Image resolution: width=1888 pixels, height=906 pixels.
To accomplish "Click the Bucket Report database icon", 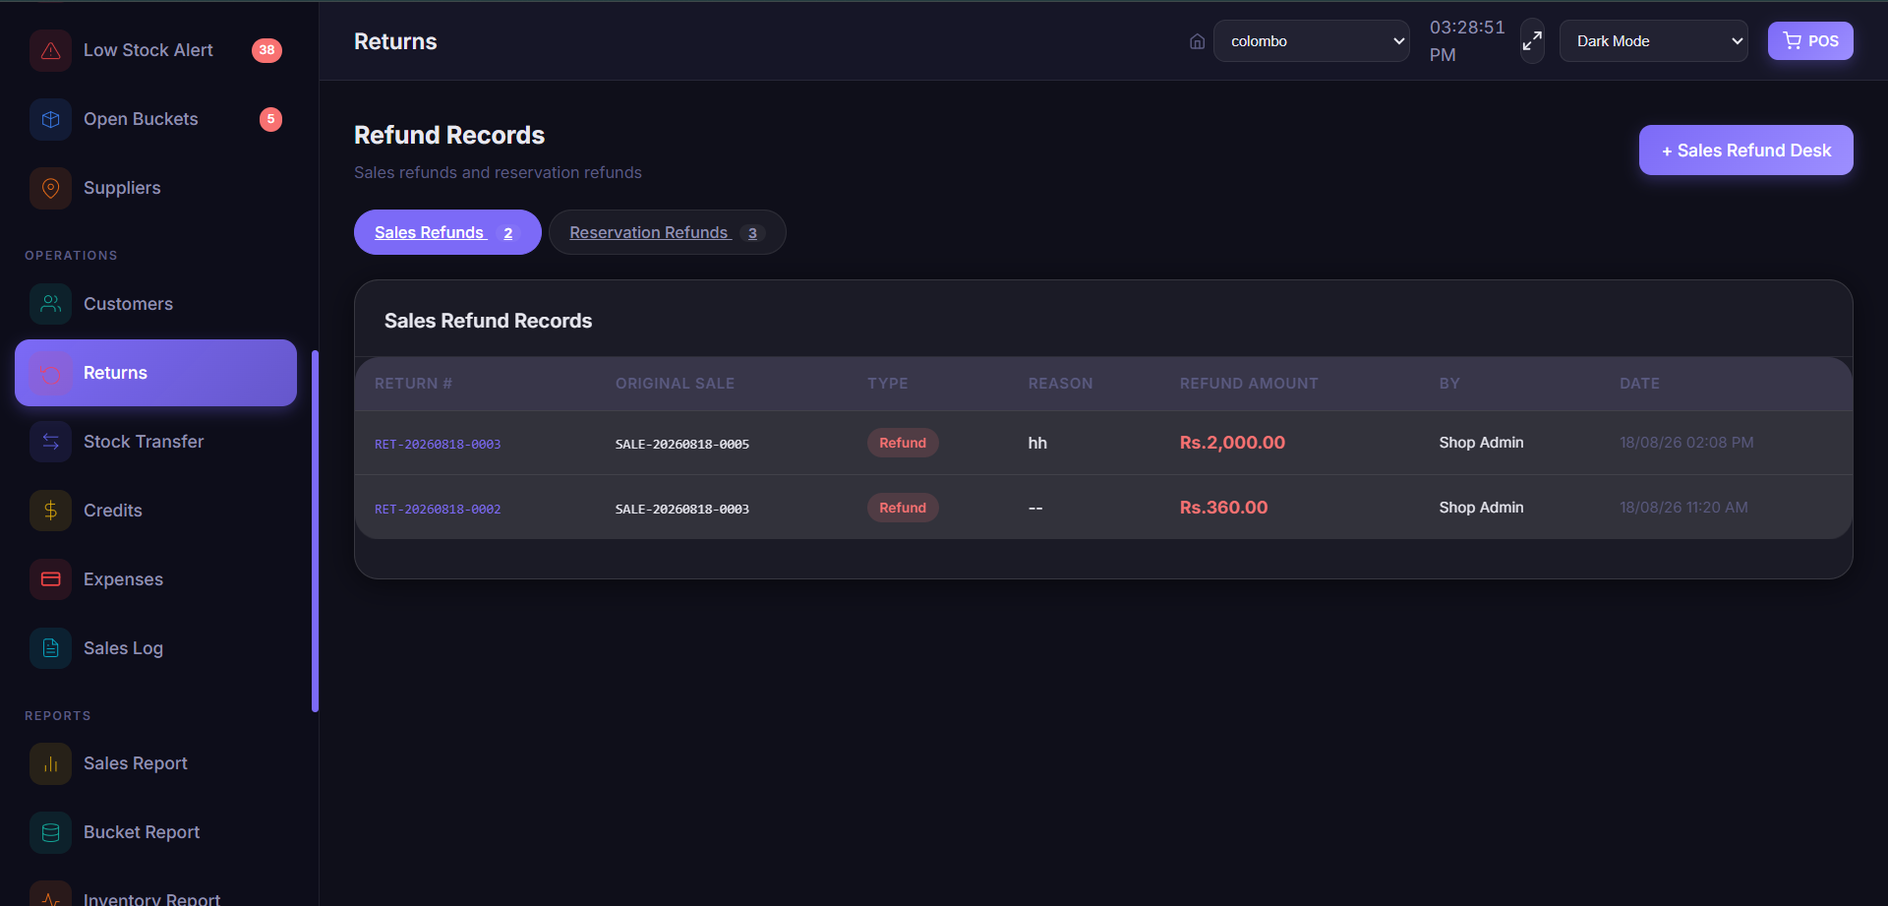I will click(x=50, y=832).
